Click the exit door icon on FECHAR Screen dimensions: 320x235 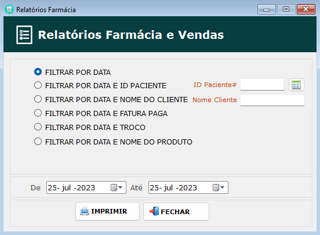154,211
